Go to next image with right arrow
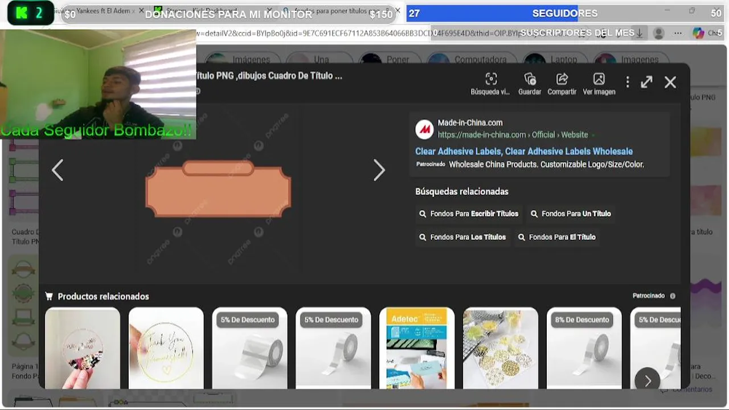729x410 pixels. pyautogui.click(x=379, y=170)
